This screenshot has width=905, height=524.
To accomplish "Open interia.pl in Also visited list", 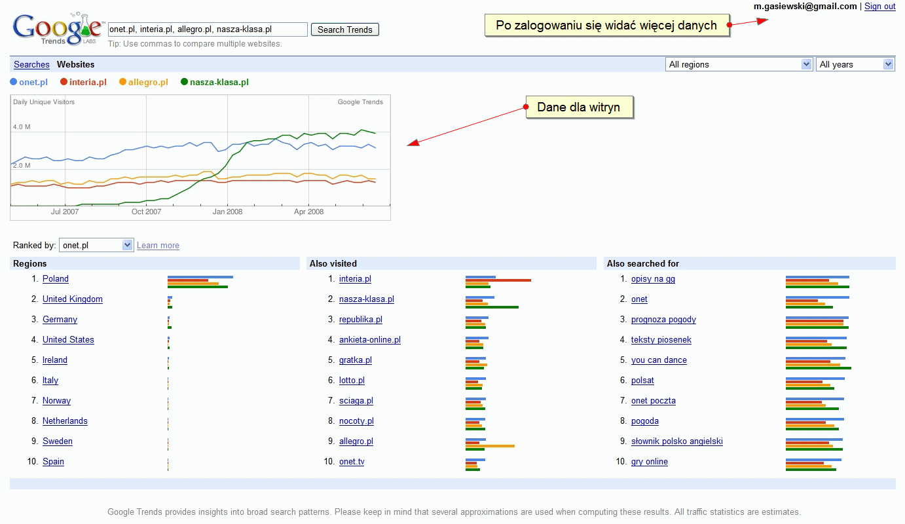I will 355,278.
